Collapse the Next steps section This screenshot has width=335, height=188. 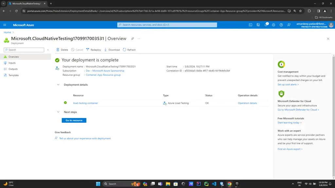(58, 112)
